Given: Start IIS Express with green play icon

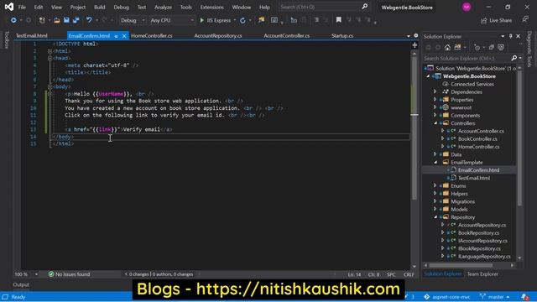Looking at the screenshot, I should [201, 20].
